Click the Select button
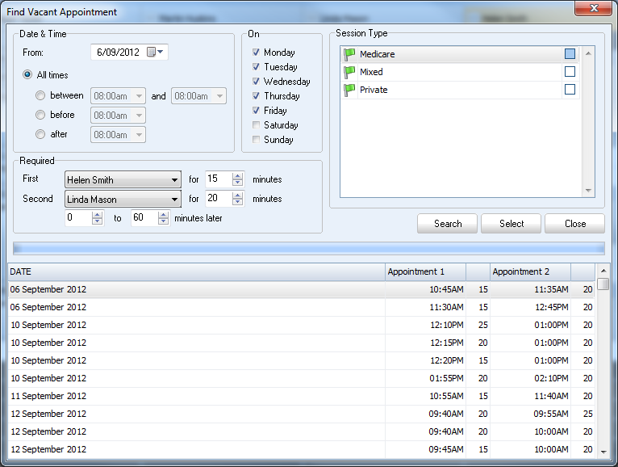This screenshot has width=618, height=467. (x=512, y=224)
